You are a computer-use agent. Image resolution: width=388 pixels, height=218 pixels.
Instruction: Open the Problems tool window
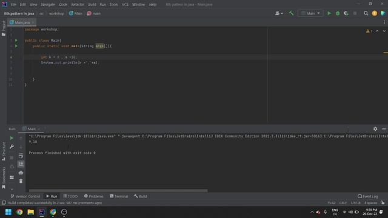[93, 196]
